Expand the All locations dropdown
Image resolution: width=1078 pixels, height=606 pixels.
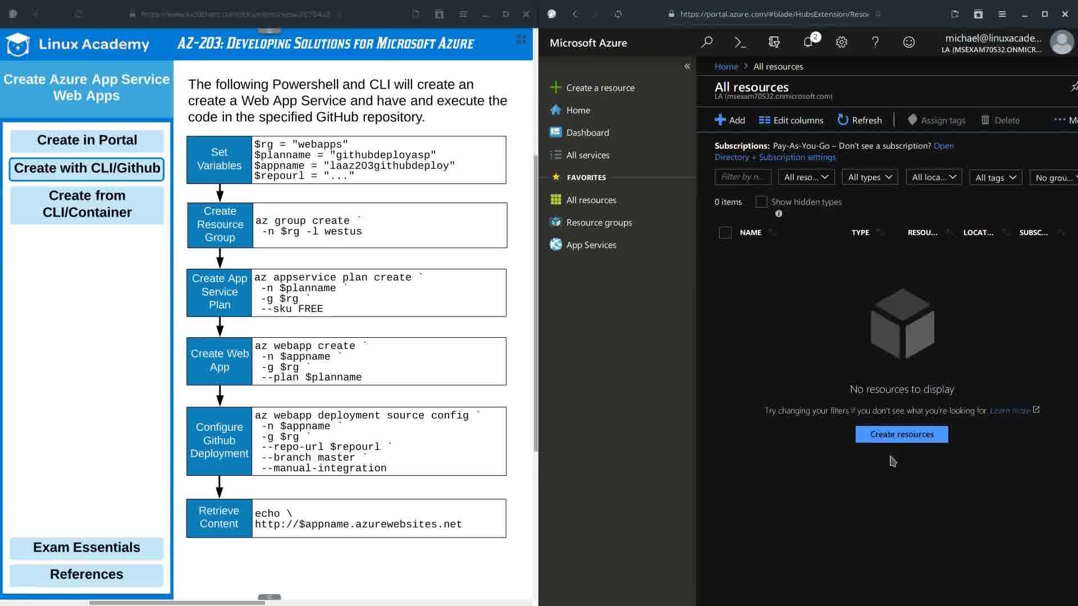[933, 177]
